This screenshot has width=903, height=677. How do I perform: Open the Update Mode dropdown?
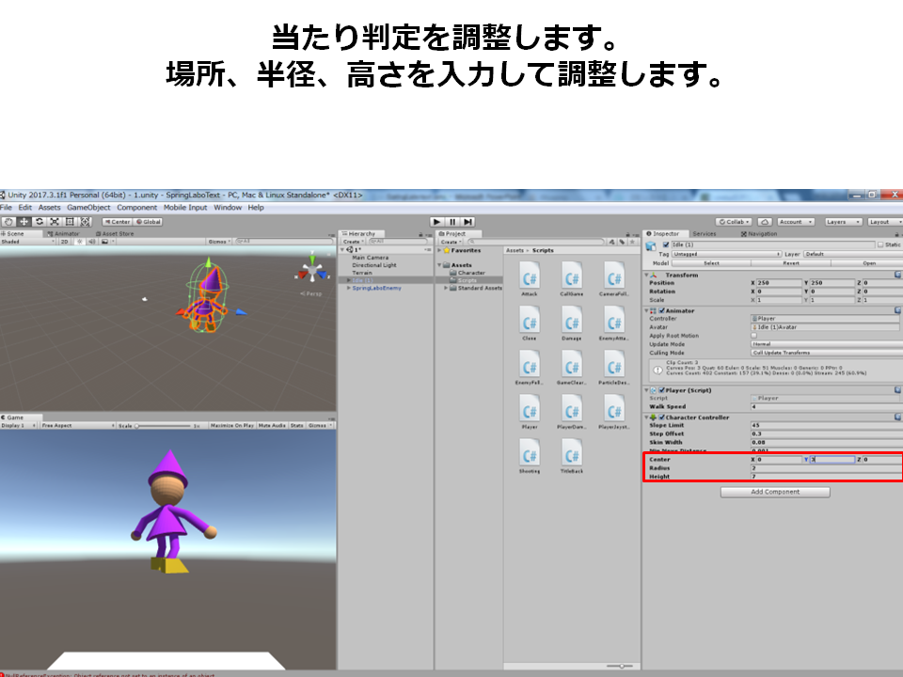(x=827, y=344)
